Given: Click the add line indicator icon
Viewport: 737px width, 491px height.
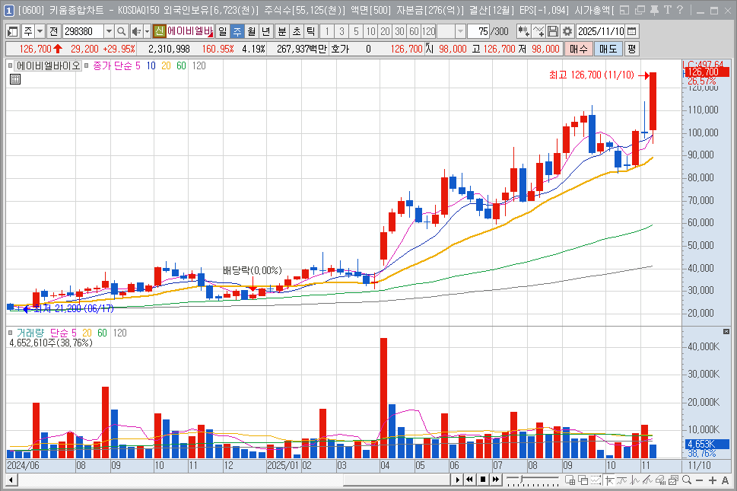Looking at the screenshot, I should click(x=538, y=31).
